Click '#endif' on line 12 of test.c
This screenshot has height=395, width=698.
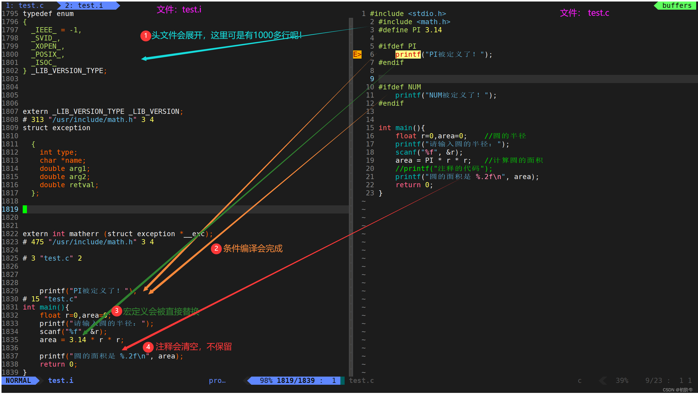(x=391, y=103)
